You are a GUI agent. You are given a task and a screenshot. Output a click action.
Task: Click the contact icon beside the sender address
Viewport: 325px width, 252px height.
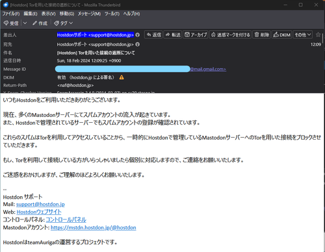pos(138,35)
